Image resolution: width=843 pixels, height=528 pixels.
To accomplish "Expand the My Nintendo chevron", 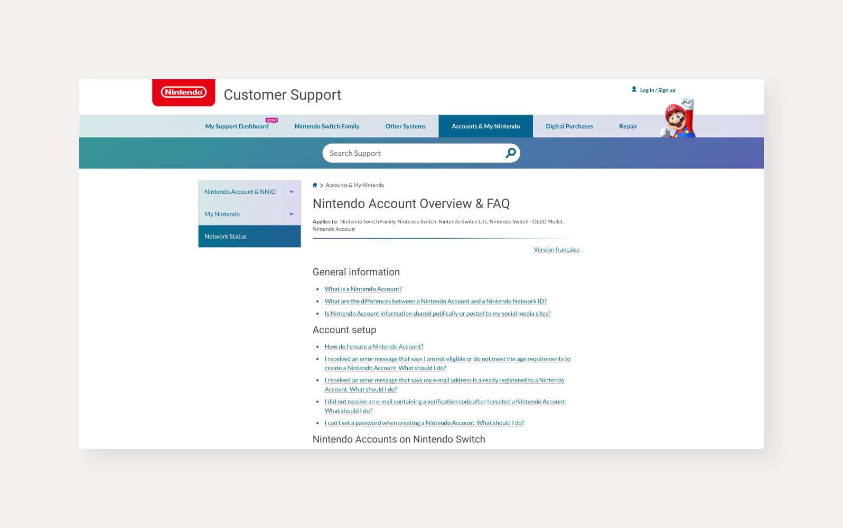I will 291,214.
